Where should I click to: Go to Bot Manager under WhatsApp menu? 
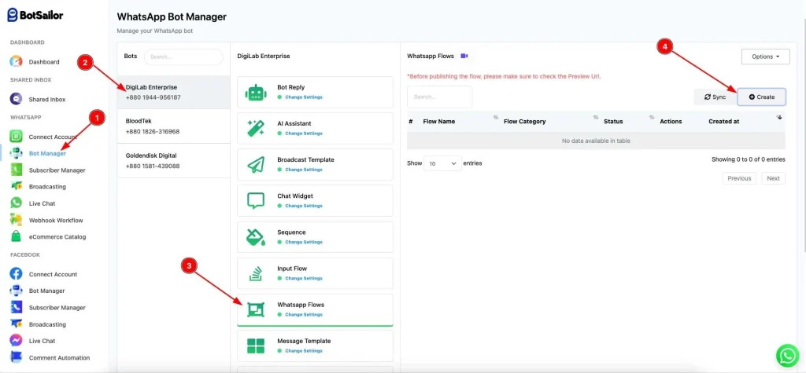[x=47, y=153]
